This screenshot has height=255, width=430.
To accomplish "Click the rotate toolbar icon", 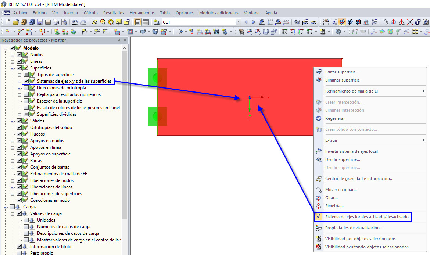I will 393,22.
